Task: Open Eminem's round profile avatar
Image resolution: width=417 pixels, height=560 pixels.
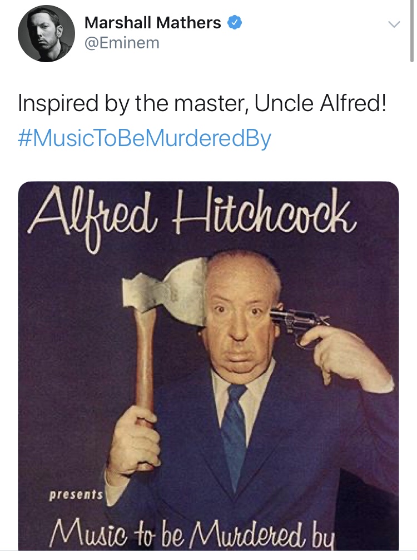Action: pos(47,33)
